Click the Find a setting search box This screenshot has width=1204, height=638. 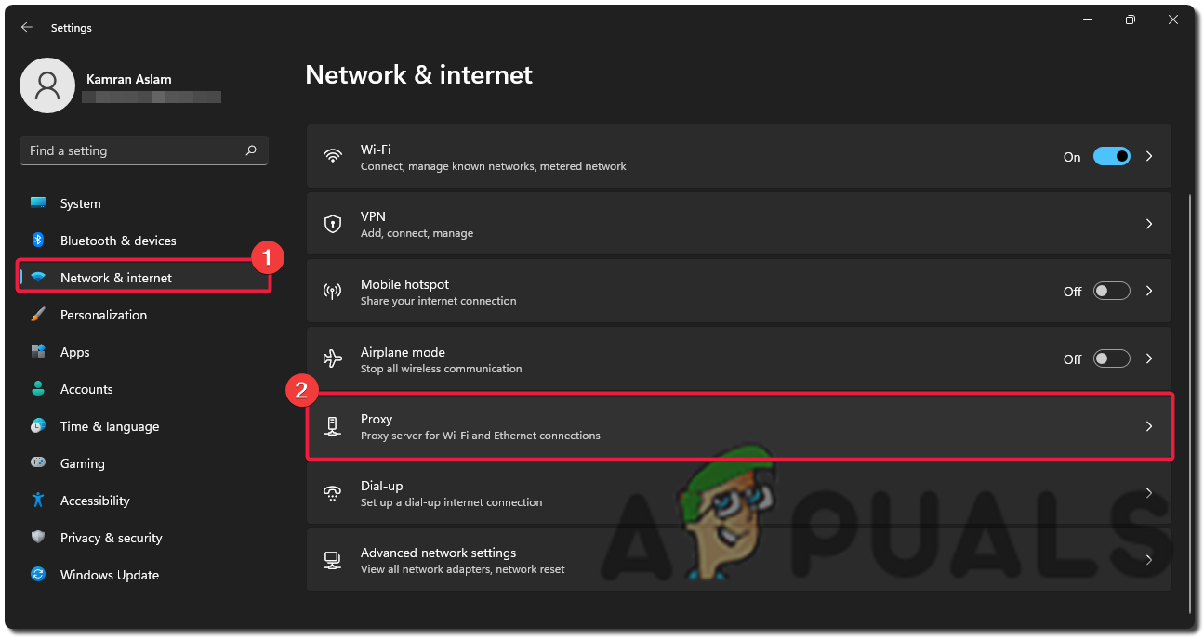135,150
